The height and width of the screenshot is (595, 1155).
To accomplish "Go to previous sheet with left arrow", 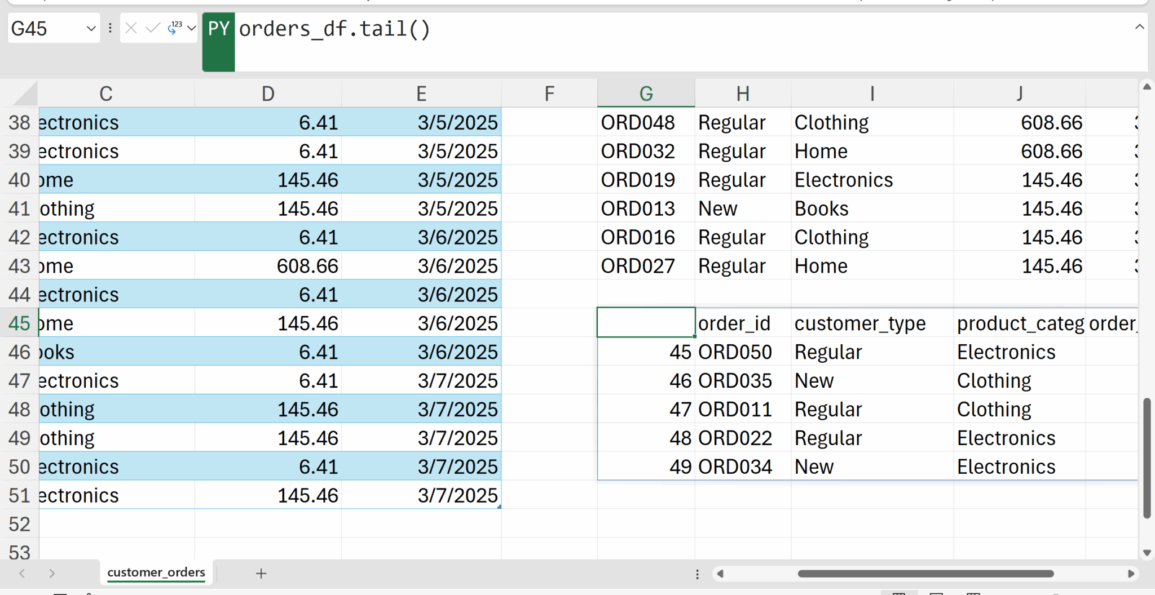I will (x=22, y=574).
